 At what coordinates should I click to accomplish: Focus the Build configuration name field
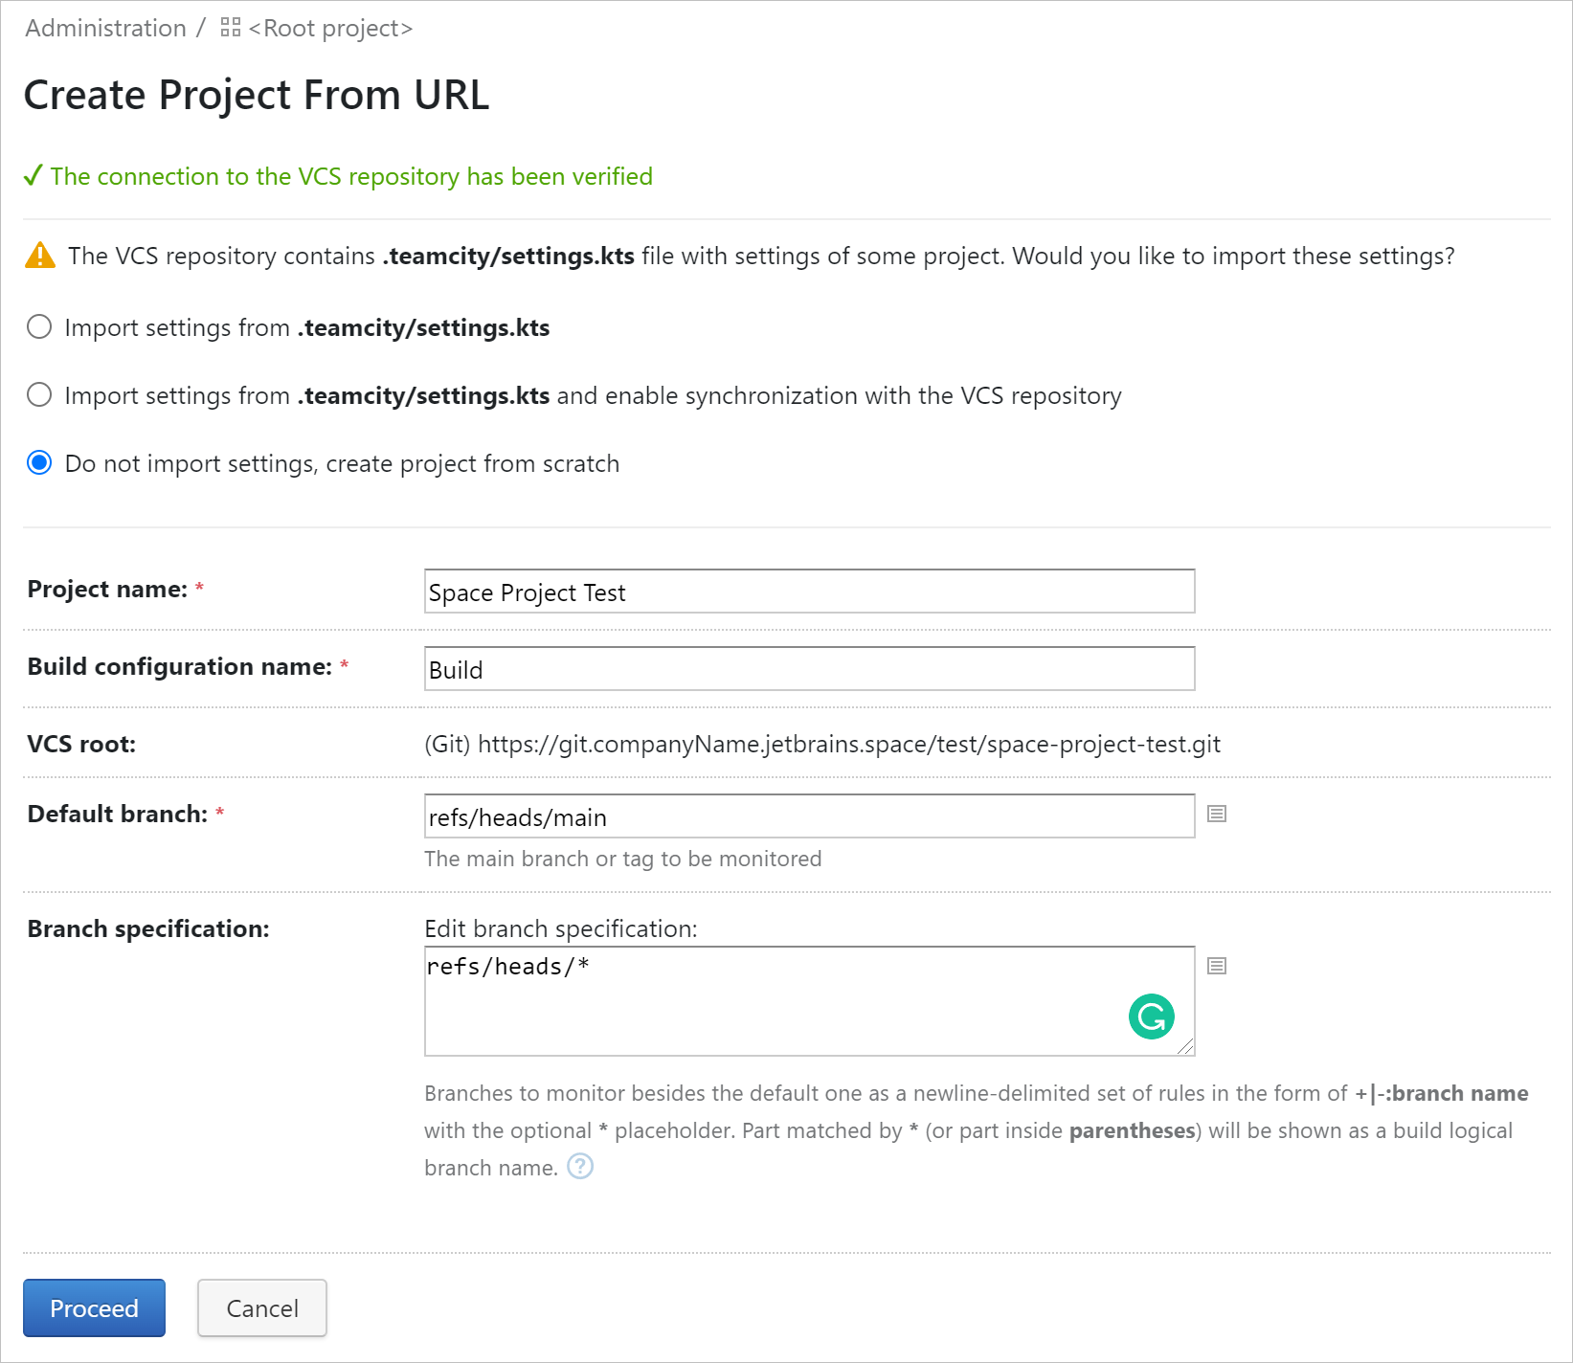coord(808,668)
